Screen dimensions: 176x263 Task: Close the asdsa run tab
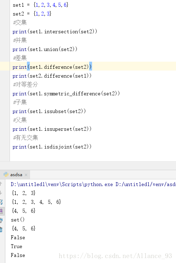click(26, 175)
